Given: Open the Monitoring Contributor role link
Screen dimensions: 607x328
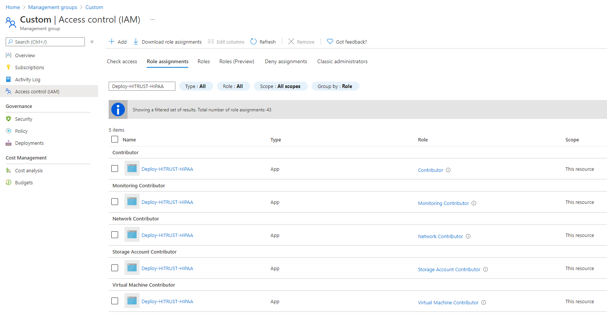Looking at the screenshot, I should (x=444, y=203).
